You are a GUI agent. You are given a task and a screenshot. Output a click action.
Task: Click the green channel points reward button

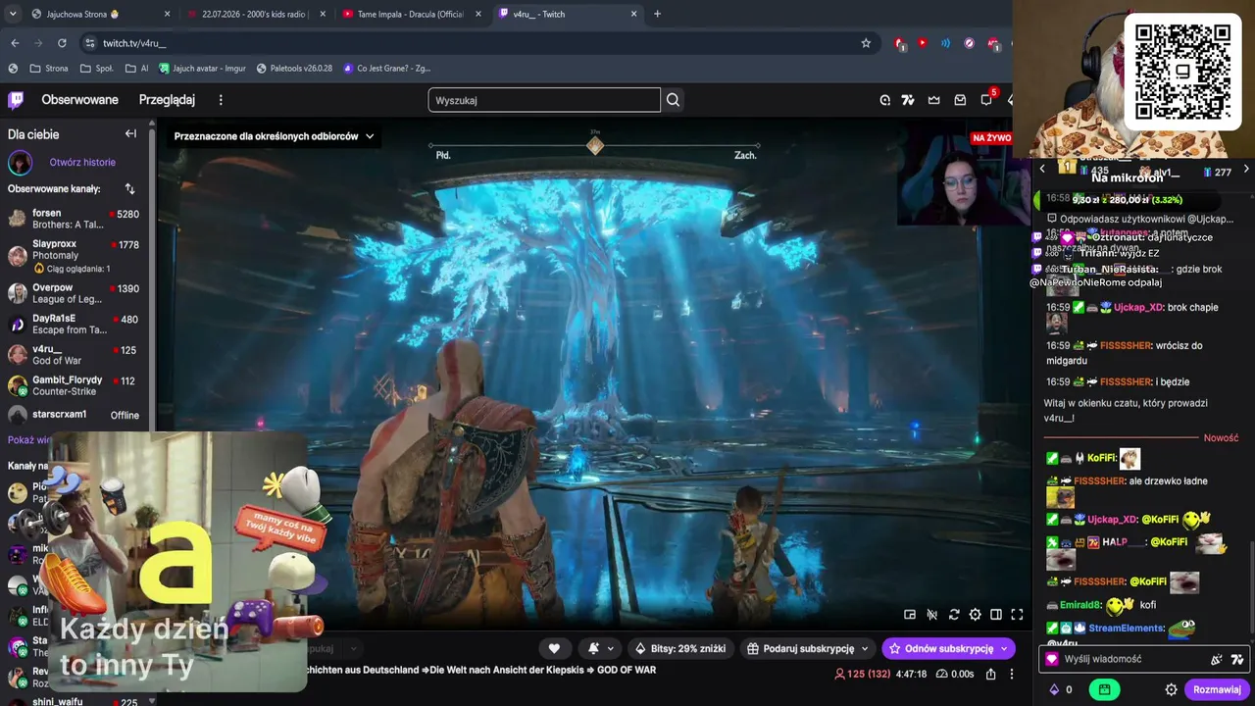1105,689
